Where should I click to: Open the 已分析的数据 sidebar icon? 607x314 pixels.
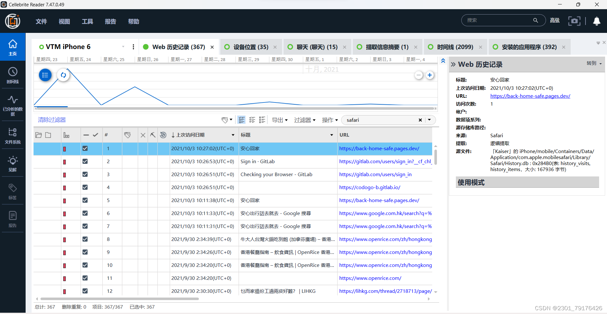pos(13,106)
